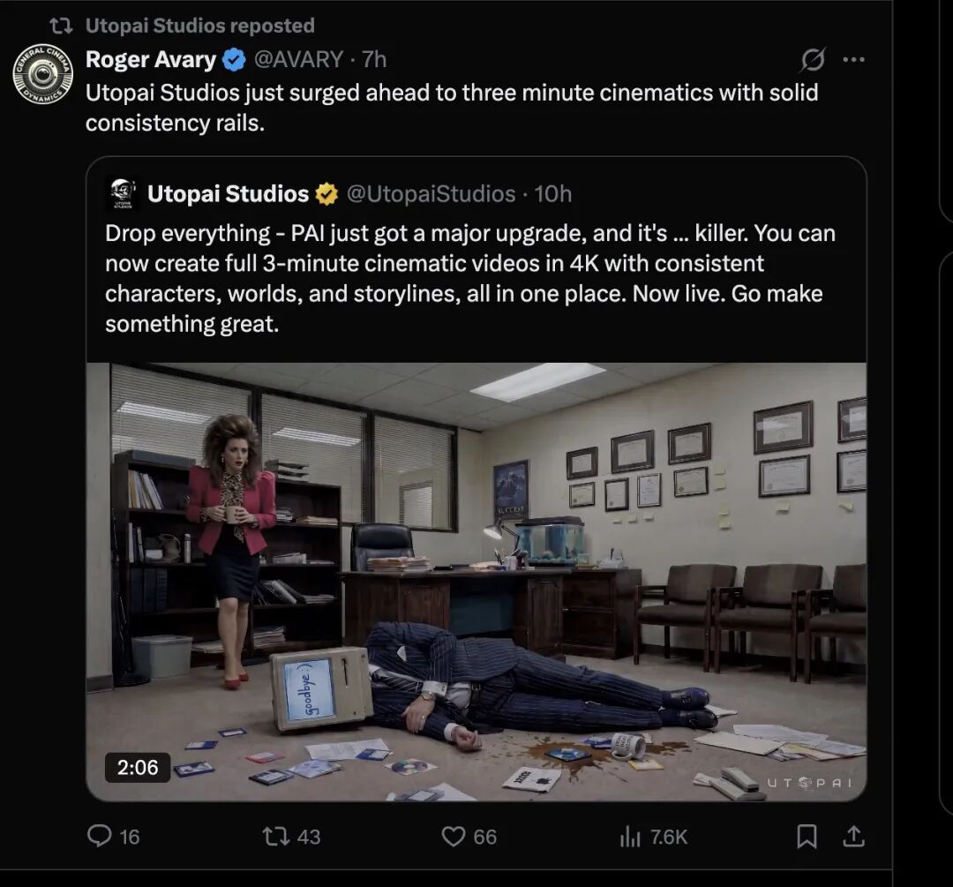
Task: Open the Grok slashed-circle icon
Action: 812,60
